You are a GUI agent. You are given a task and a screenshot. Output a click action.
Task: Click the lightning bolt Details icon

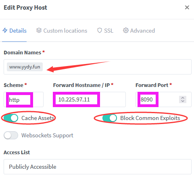(x=5, y=31)
